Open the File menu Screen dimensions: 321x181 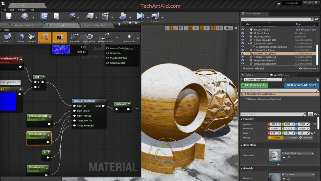pyautogui.click(x=4, y=10)
